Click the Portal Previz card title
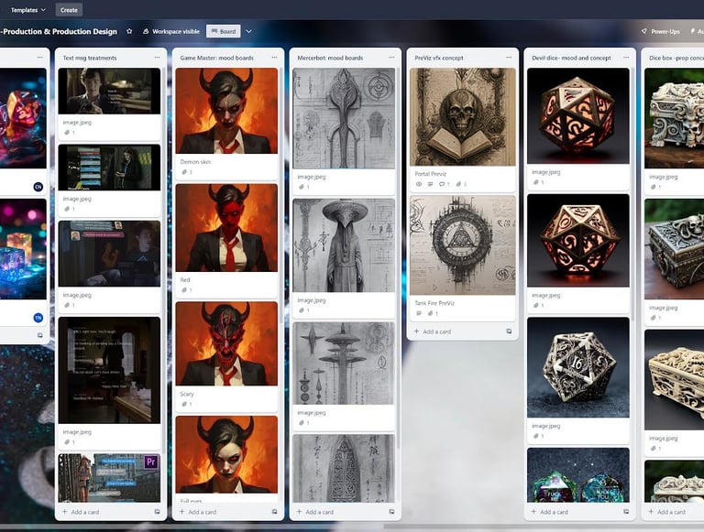This screenshot has height=532, width=704. pyautogui.click(x=430, y=174)
